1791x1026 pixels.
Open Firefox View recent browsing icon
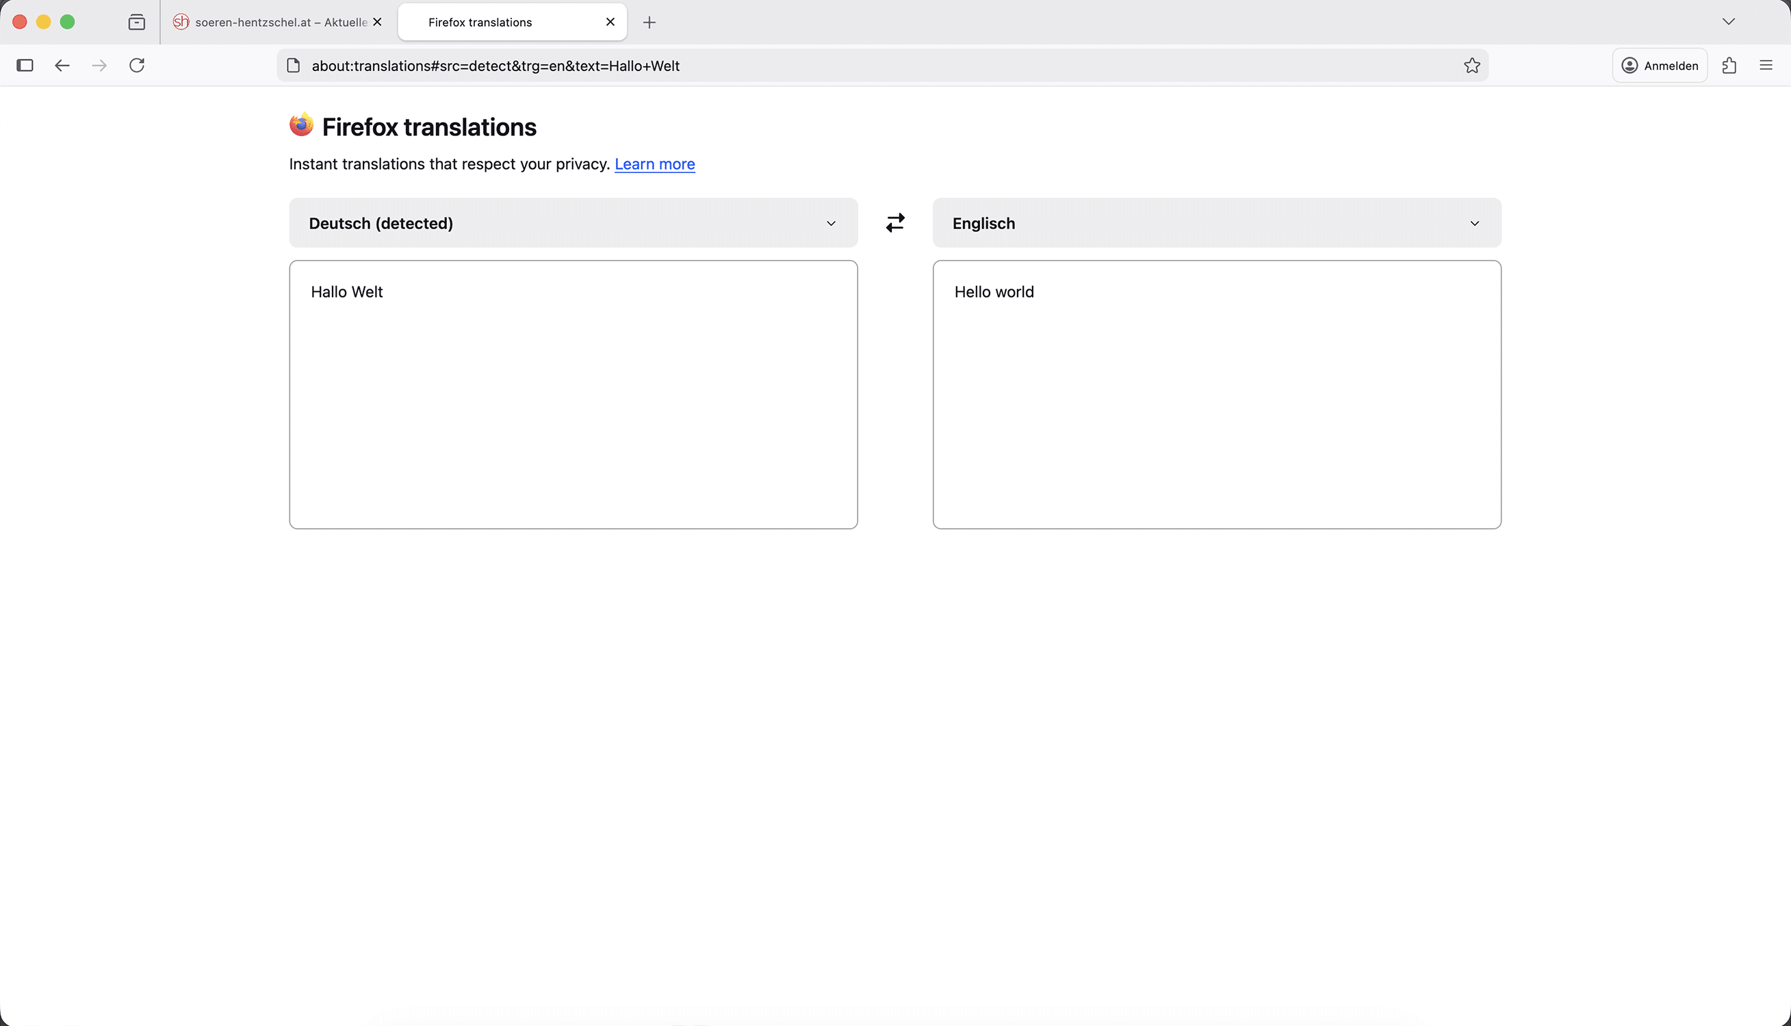click(137, 23)
